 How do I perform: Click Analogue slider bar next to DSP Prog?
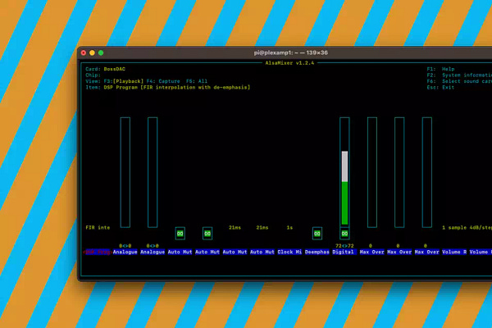point(125,172)
